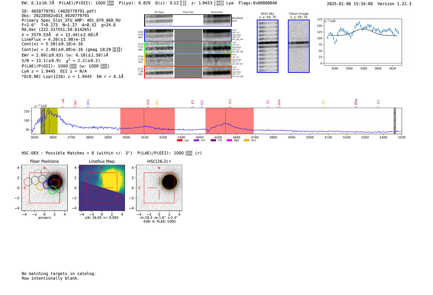Click the orange HeII legend swatch
433x295 pixels.
(x=247, y=141)
